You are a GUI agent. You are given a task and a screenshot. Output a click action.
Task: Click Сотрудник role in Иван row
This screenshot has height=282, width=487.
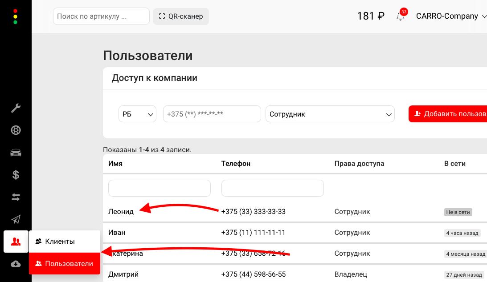pos(352,233)
